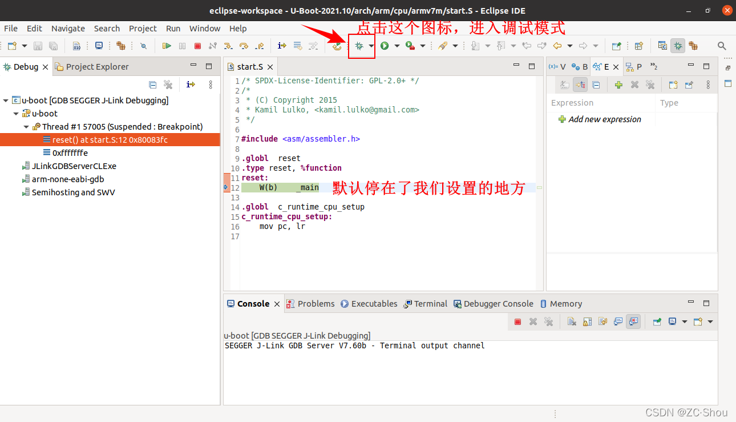Screen dimensions: 736x422
Task: Click the Step Into icon
Action: (x=228, y=46)
